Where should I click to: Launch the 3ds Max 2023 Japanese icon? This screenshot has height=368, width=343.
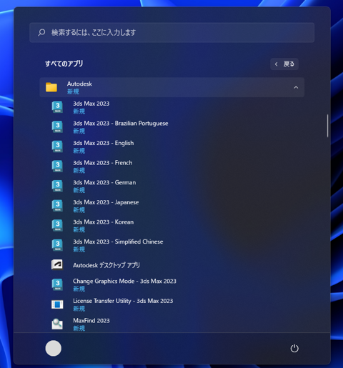point(57,206)
